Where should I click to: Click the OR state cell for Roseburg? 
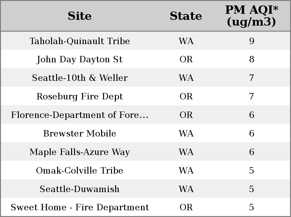(186, 96)
